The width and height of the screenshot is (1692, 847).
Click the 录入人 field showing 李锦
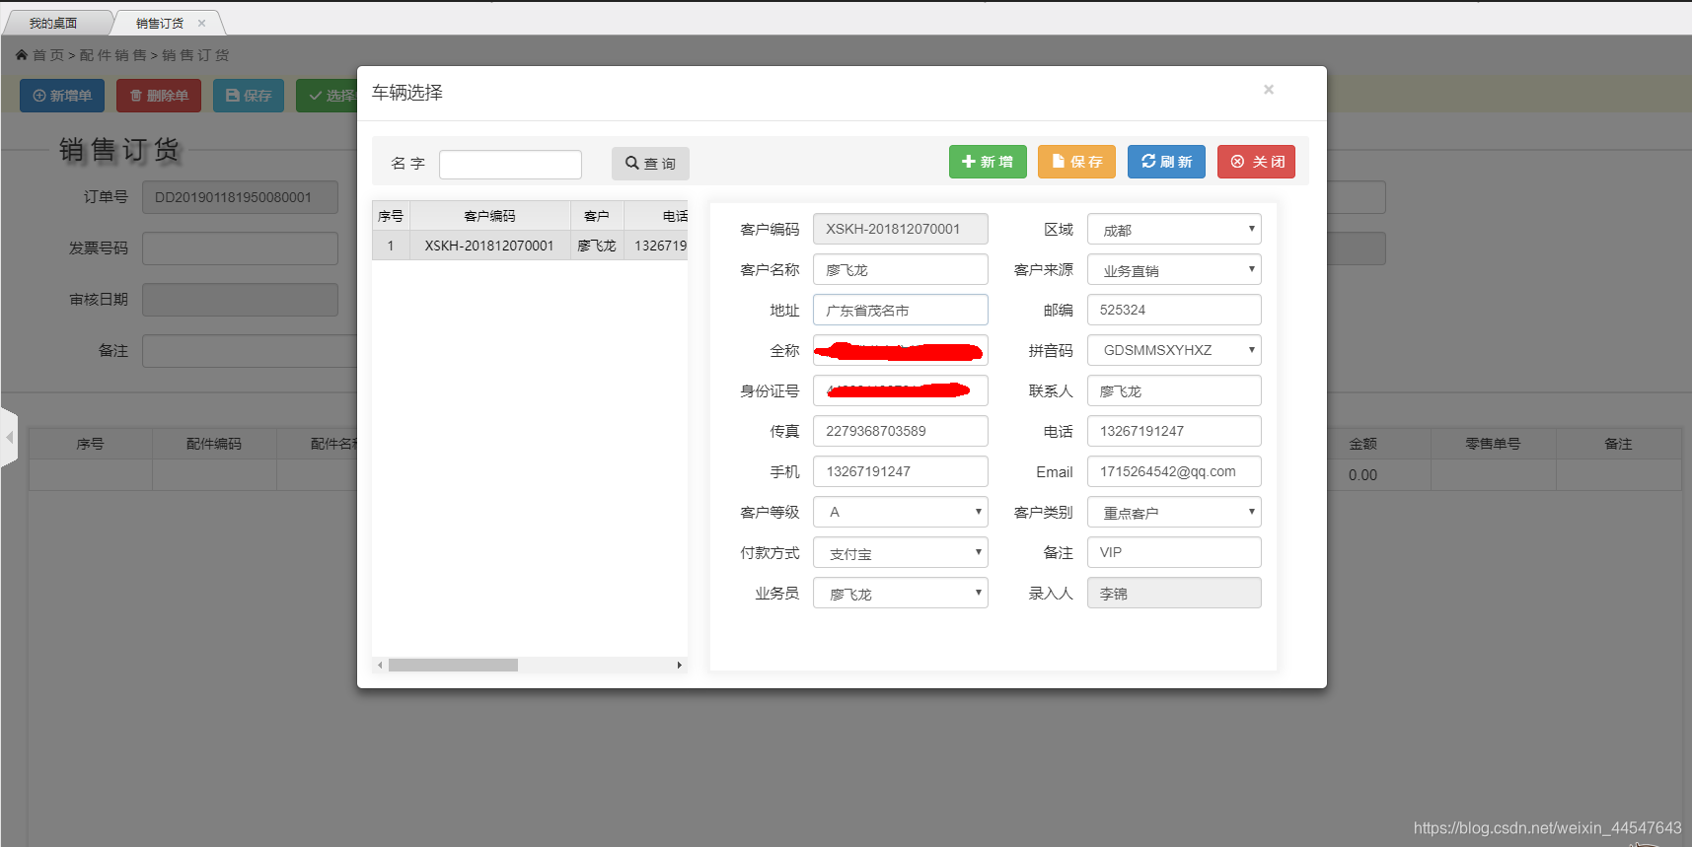(1174, 593)
